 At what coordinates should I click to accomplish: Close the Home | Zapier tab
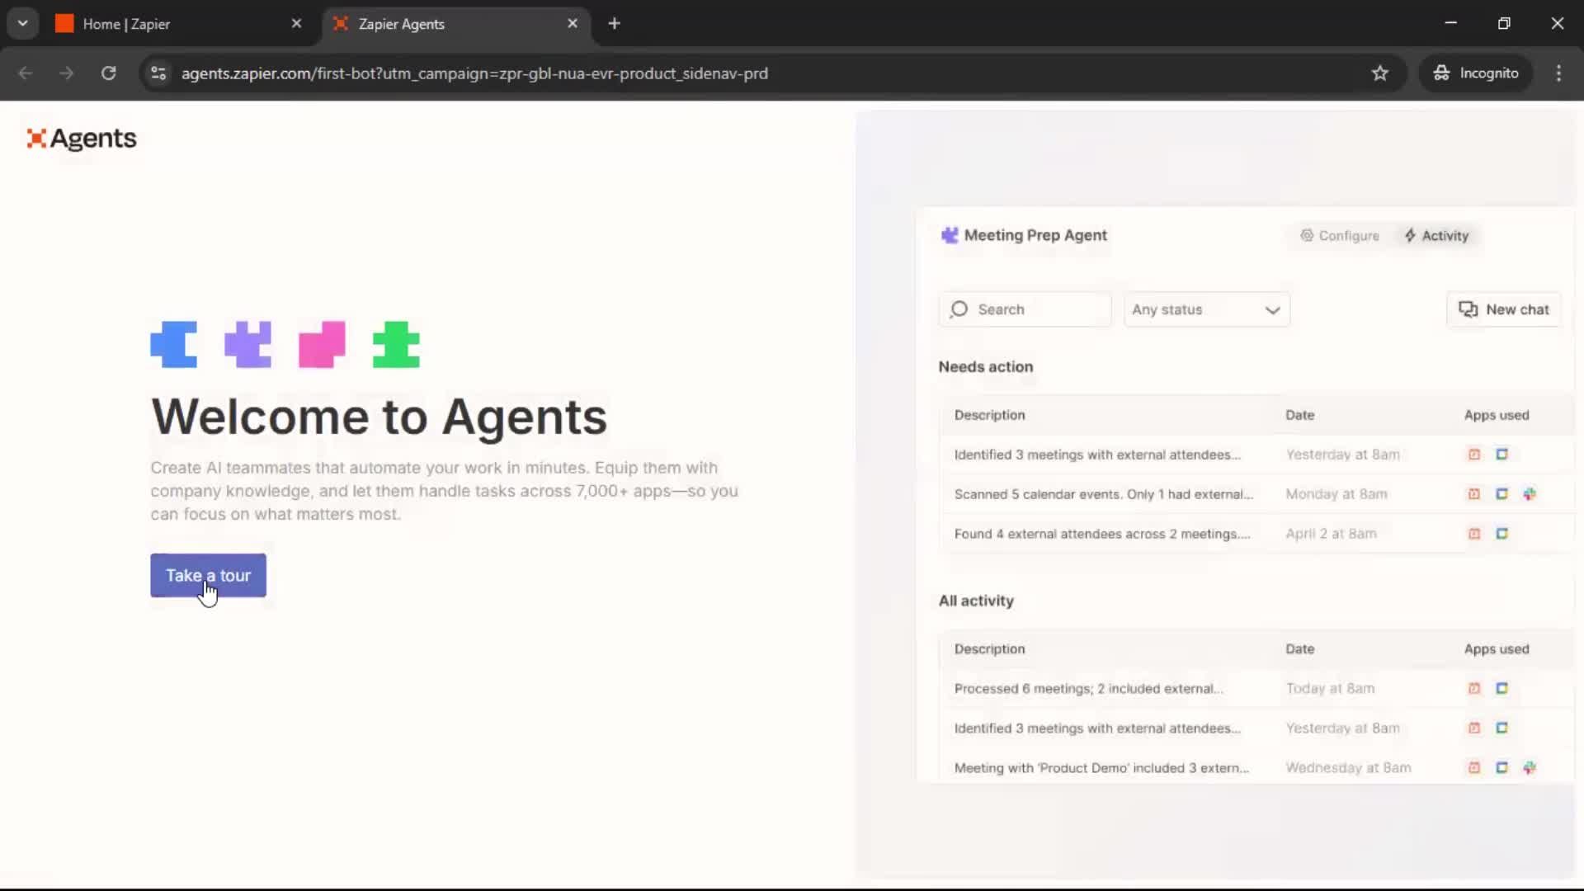[296, 24]
